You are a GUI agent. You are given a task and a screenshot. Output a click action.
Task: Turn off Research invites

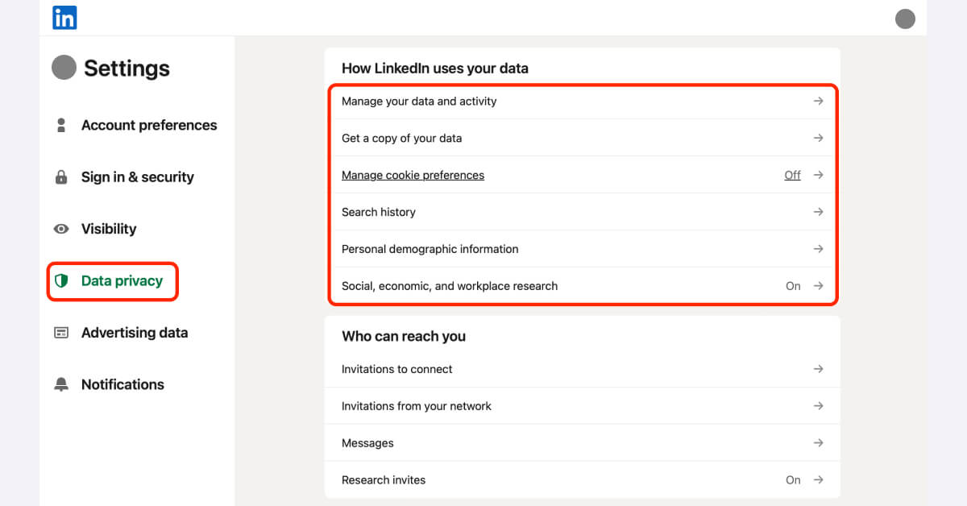[792, 479]
